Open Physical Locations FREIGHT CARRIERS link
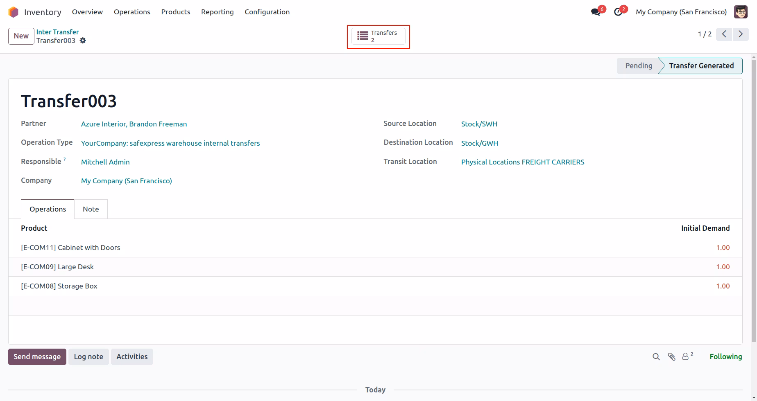Image resolution: width=757 pixels, height=401 pixels. [x=523, y=162]
